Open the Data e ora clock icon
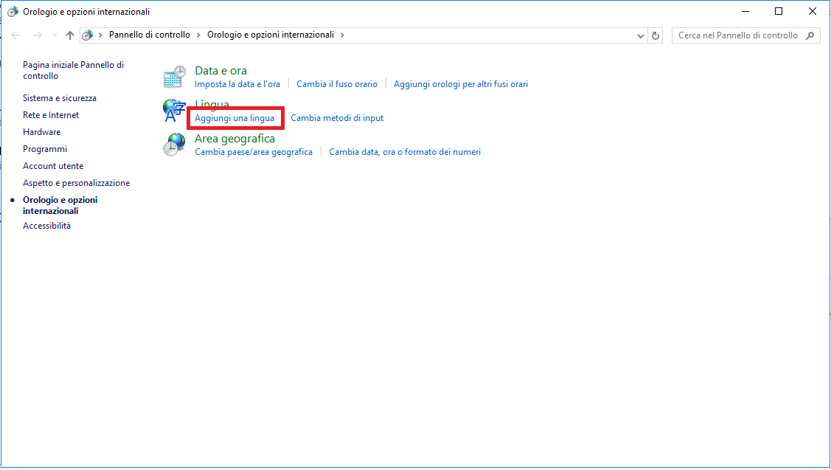 (174, 77)
